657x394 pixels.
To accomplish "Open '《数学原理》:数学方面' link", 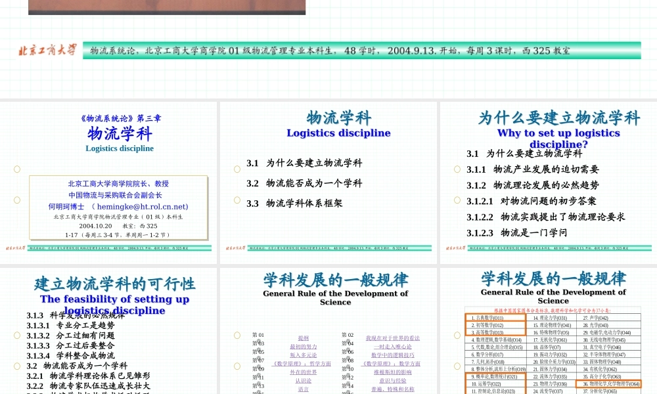I will 391,363.
